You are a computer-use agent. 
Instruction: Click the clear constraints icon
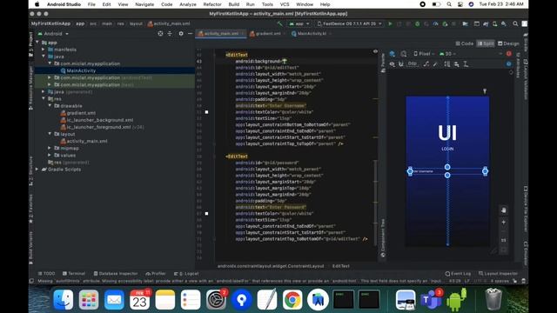(426, 63)
